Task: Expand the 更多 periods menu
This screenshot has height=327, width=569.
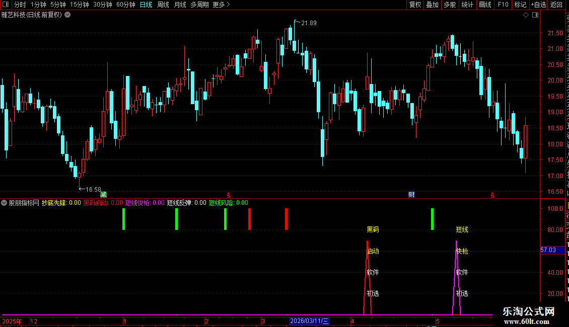Action: 222,5
